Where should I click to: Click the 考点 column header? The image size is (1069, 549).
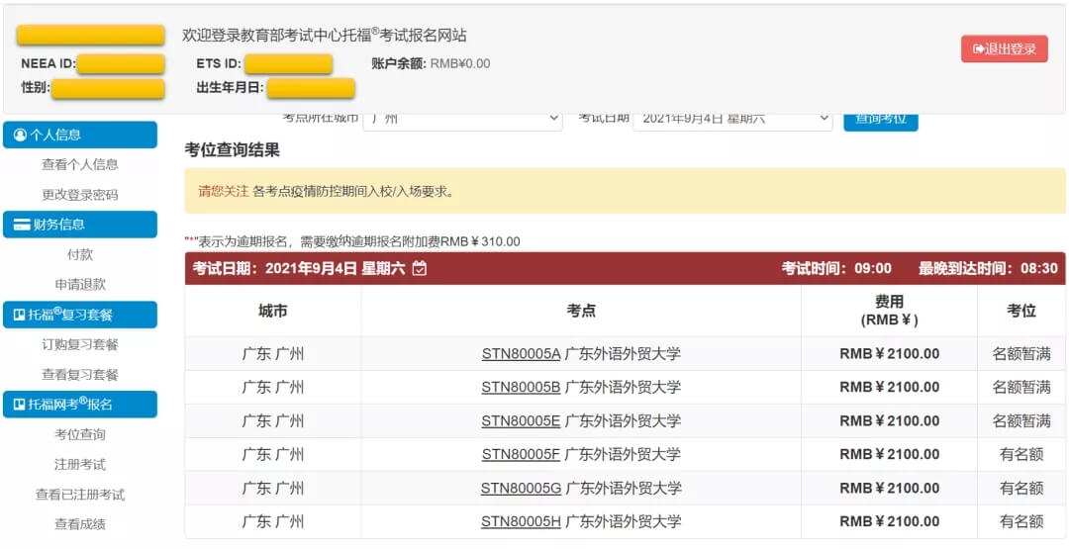581,312
